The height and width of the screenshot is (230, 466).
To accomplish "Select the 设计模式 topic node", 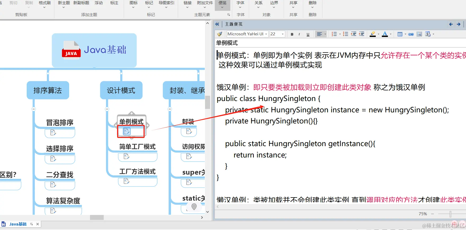I will pyautogui.click(x=121, y=90).
